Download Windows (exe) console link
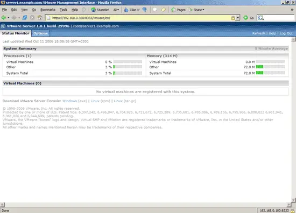The height and width of the screenshot is (213, 296). 69,101
